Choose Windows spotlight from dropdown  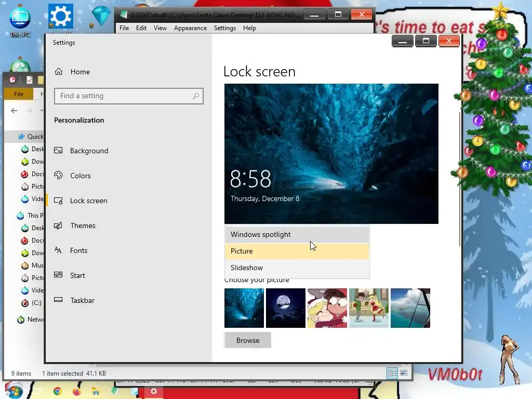[x=297, y=234]
